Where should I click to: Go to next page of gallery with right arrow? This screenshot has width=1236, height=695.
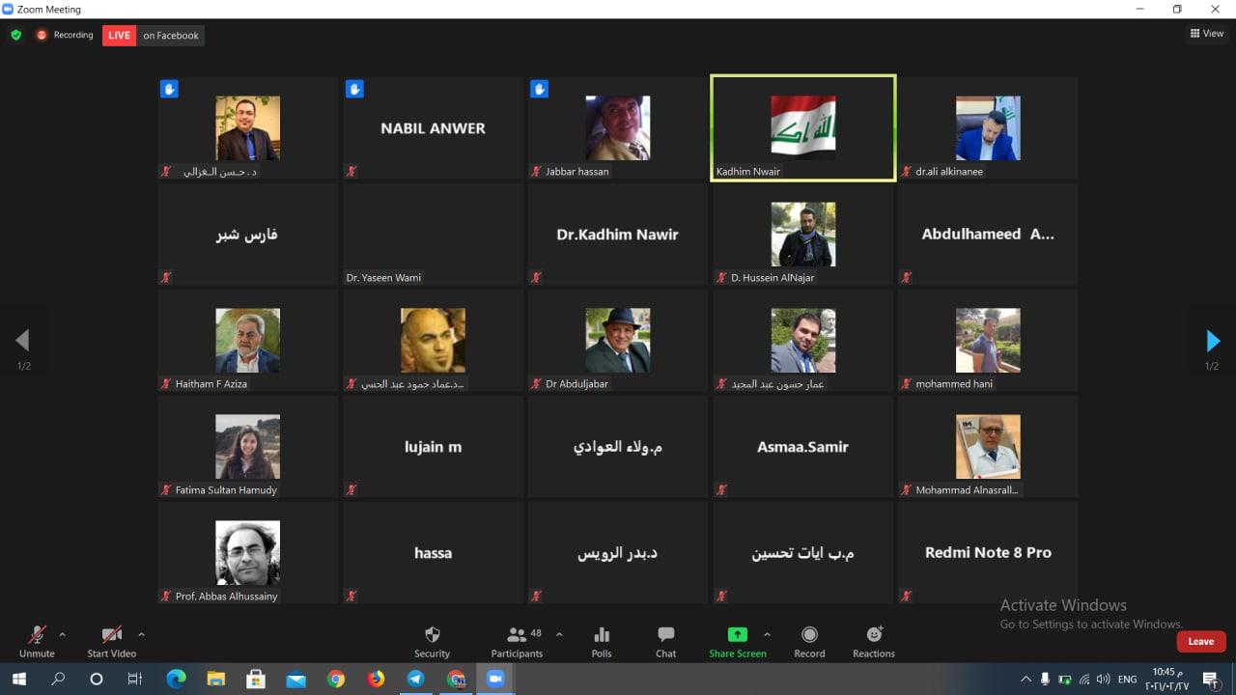click(x=1213, y=341)
